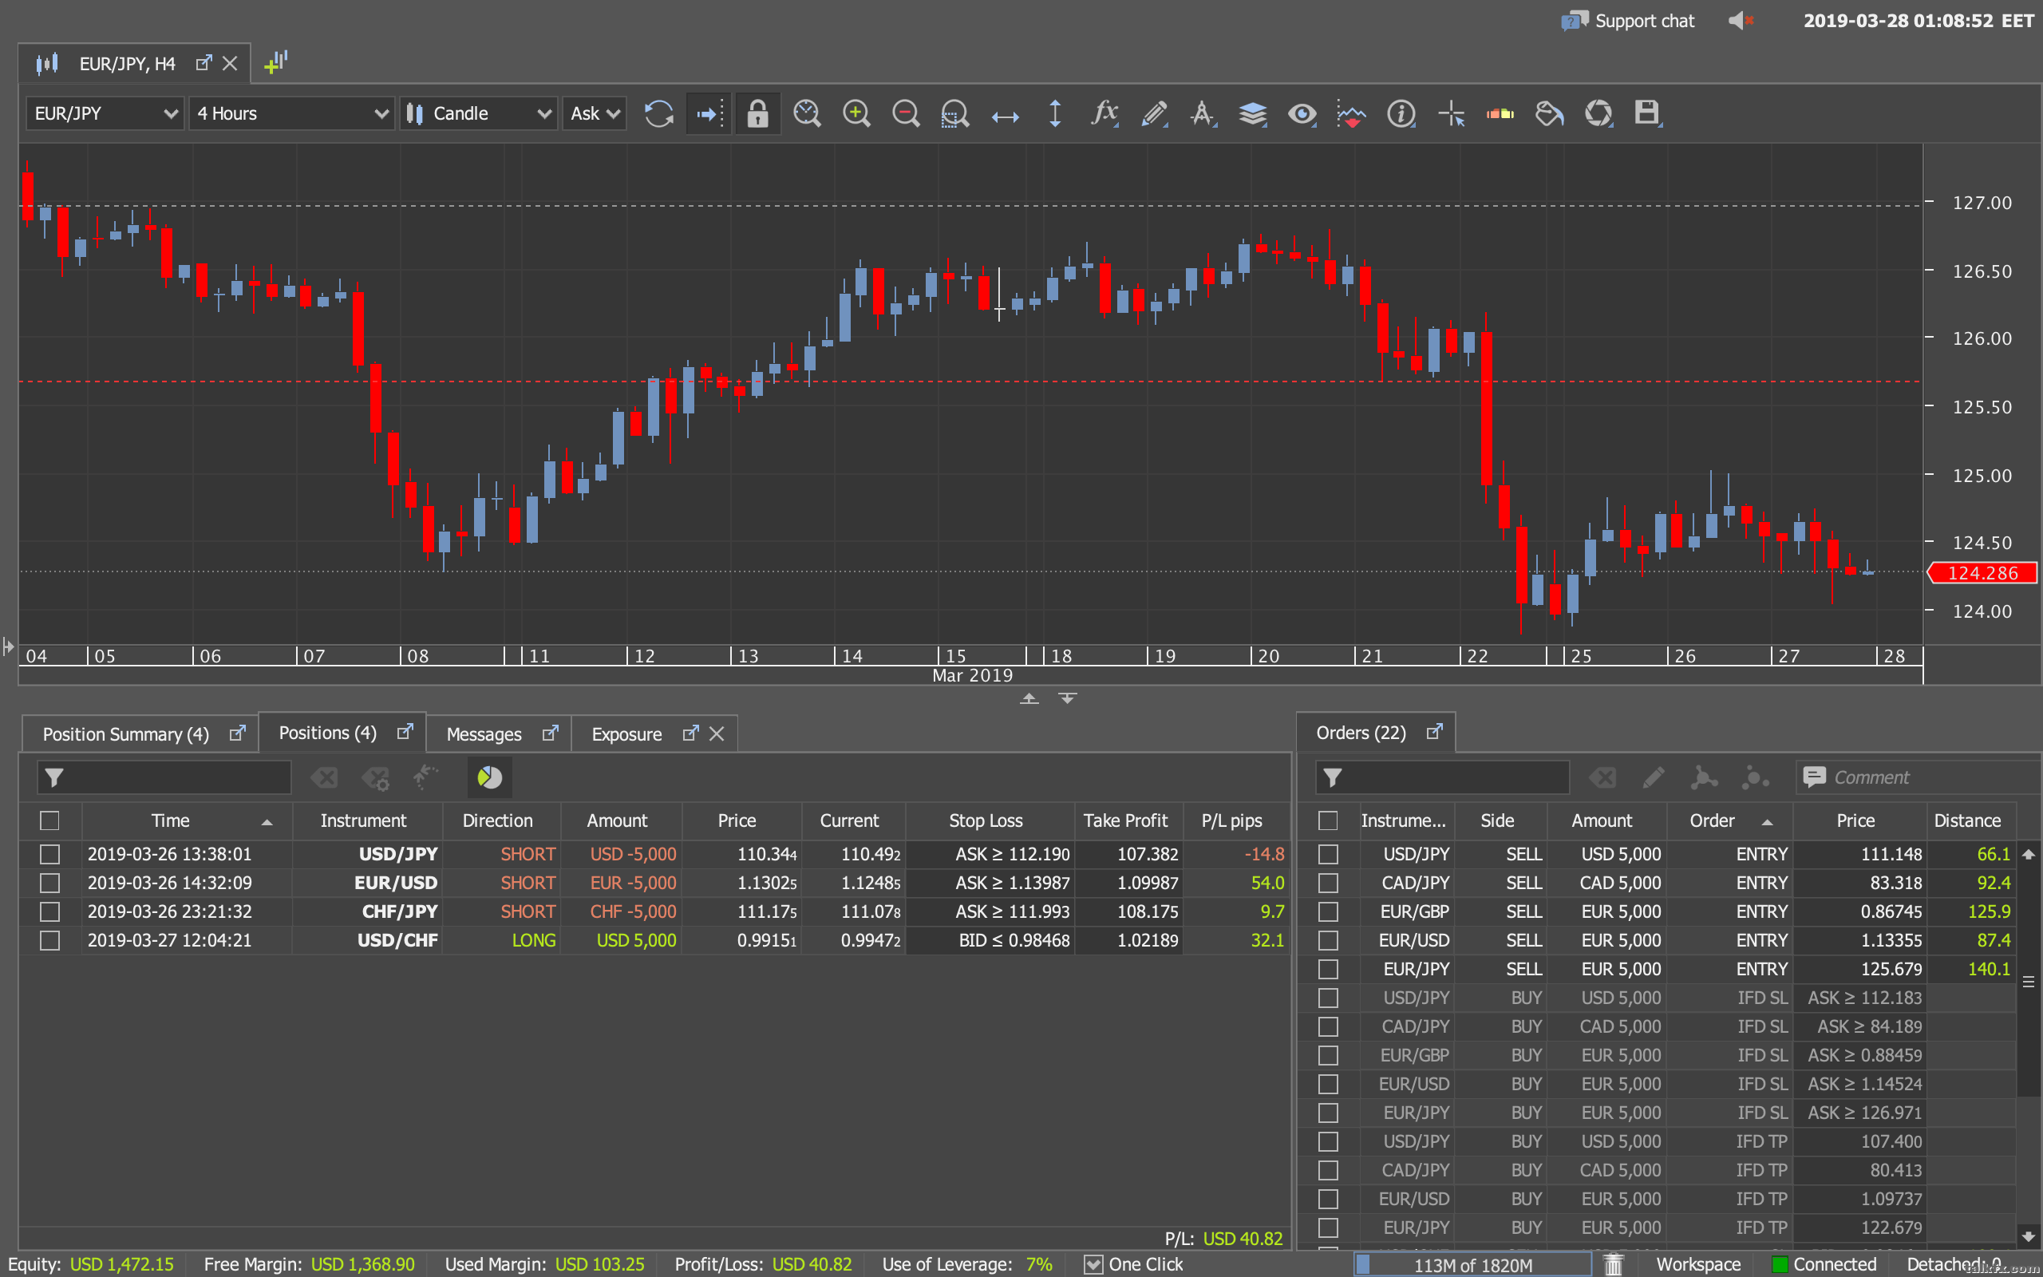Open the 4 Hours period dropdown

(292, 113)
